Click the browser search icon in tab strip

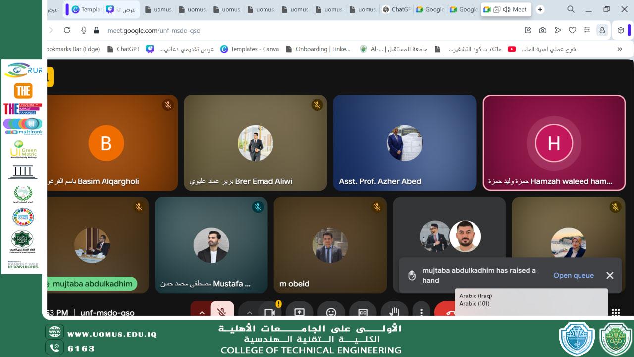(x=571, y=9)
